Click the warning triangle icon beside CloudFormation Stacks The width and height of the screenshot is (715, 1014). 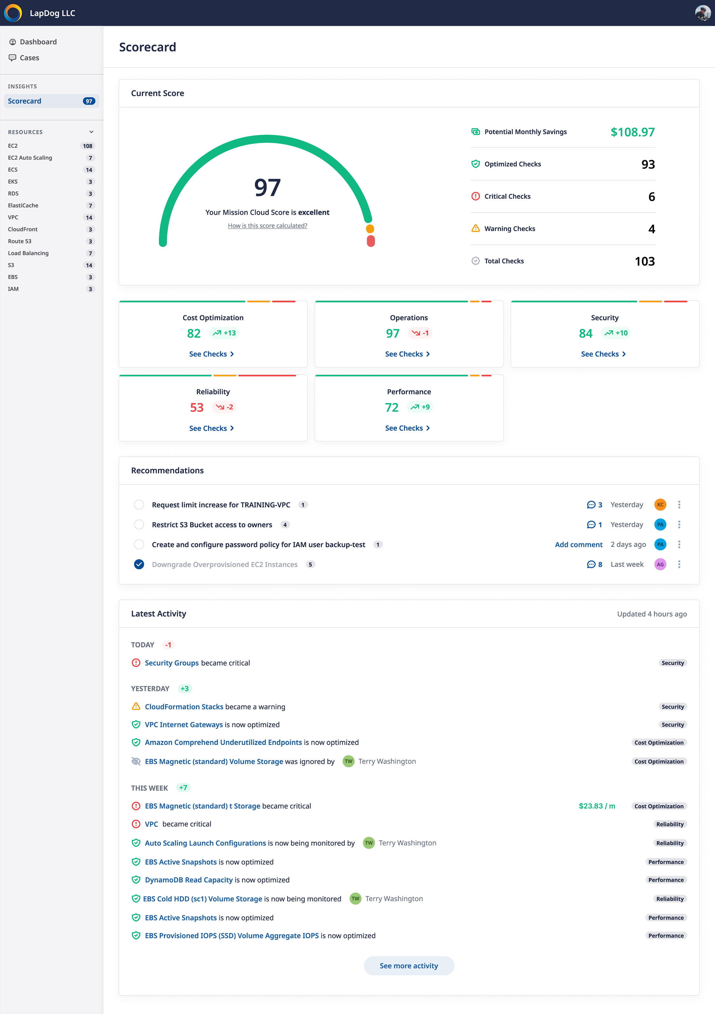tap(136, 707)
